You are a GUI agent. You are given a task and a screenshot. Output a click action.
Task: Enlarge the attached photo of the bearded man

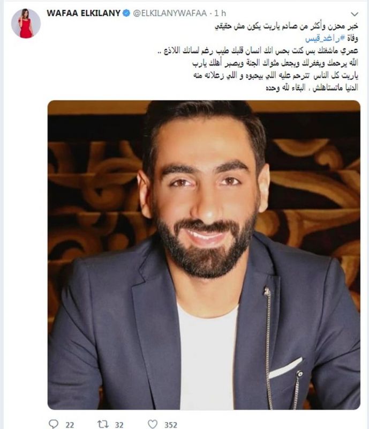[x=204, y=255]
